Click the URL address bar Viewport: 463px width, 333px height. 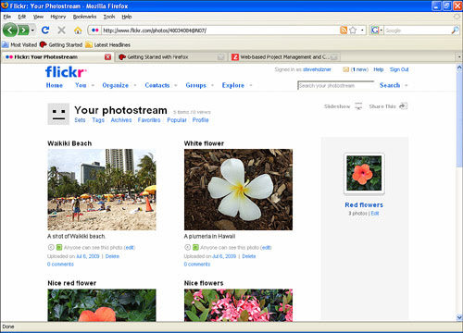coord(220,31)
